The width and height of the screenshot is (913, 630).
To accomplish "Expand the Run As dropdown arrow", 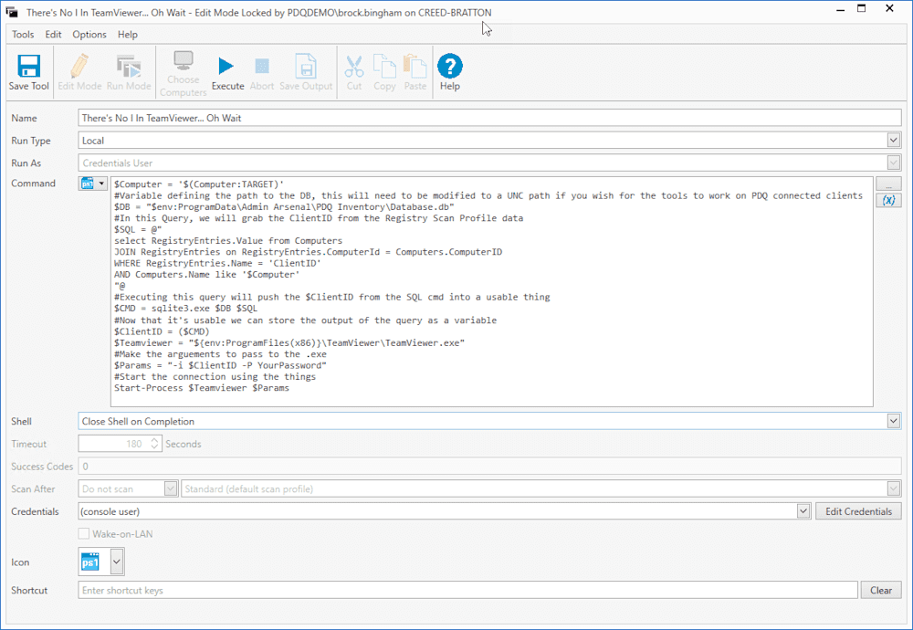I will click(x=893, y=163).
